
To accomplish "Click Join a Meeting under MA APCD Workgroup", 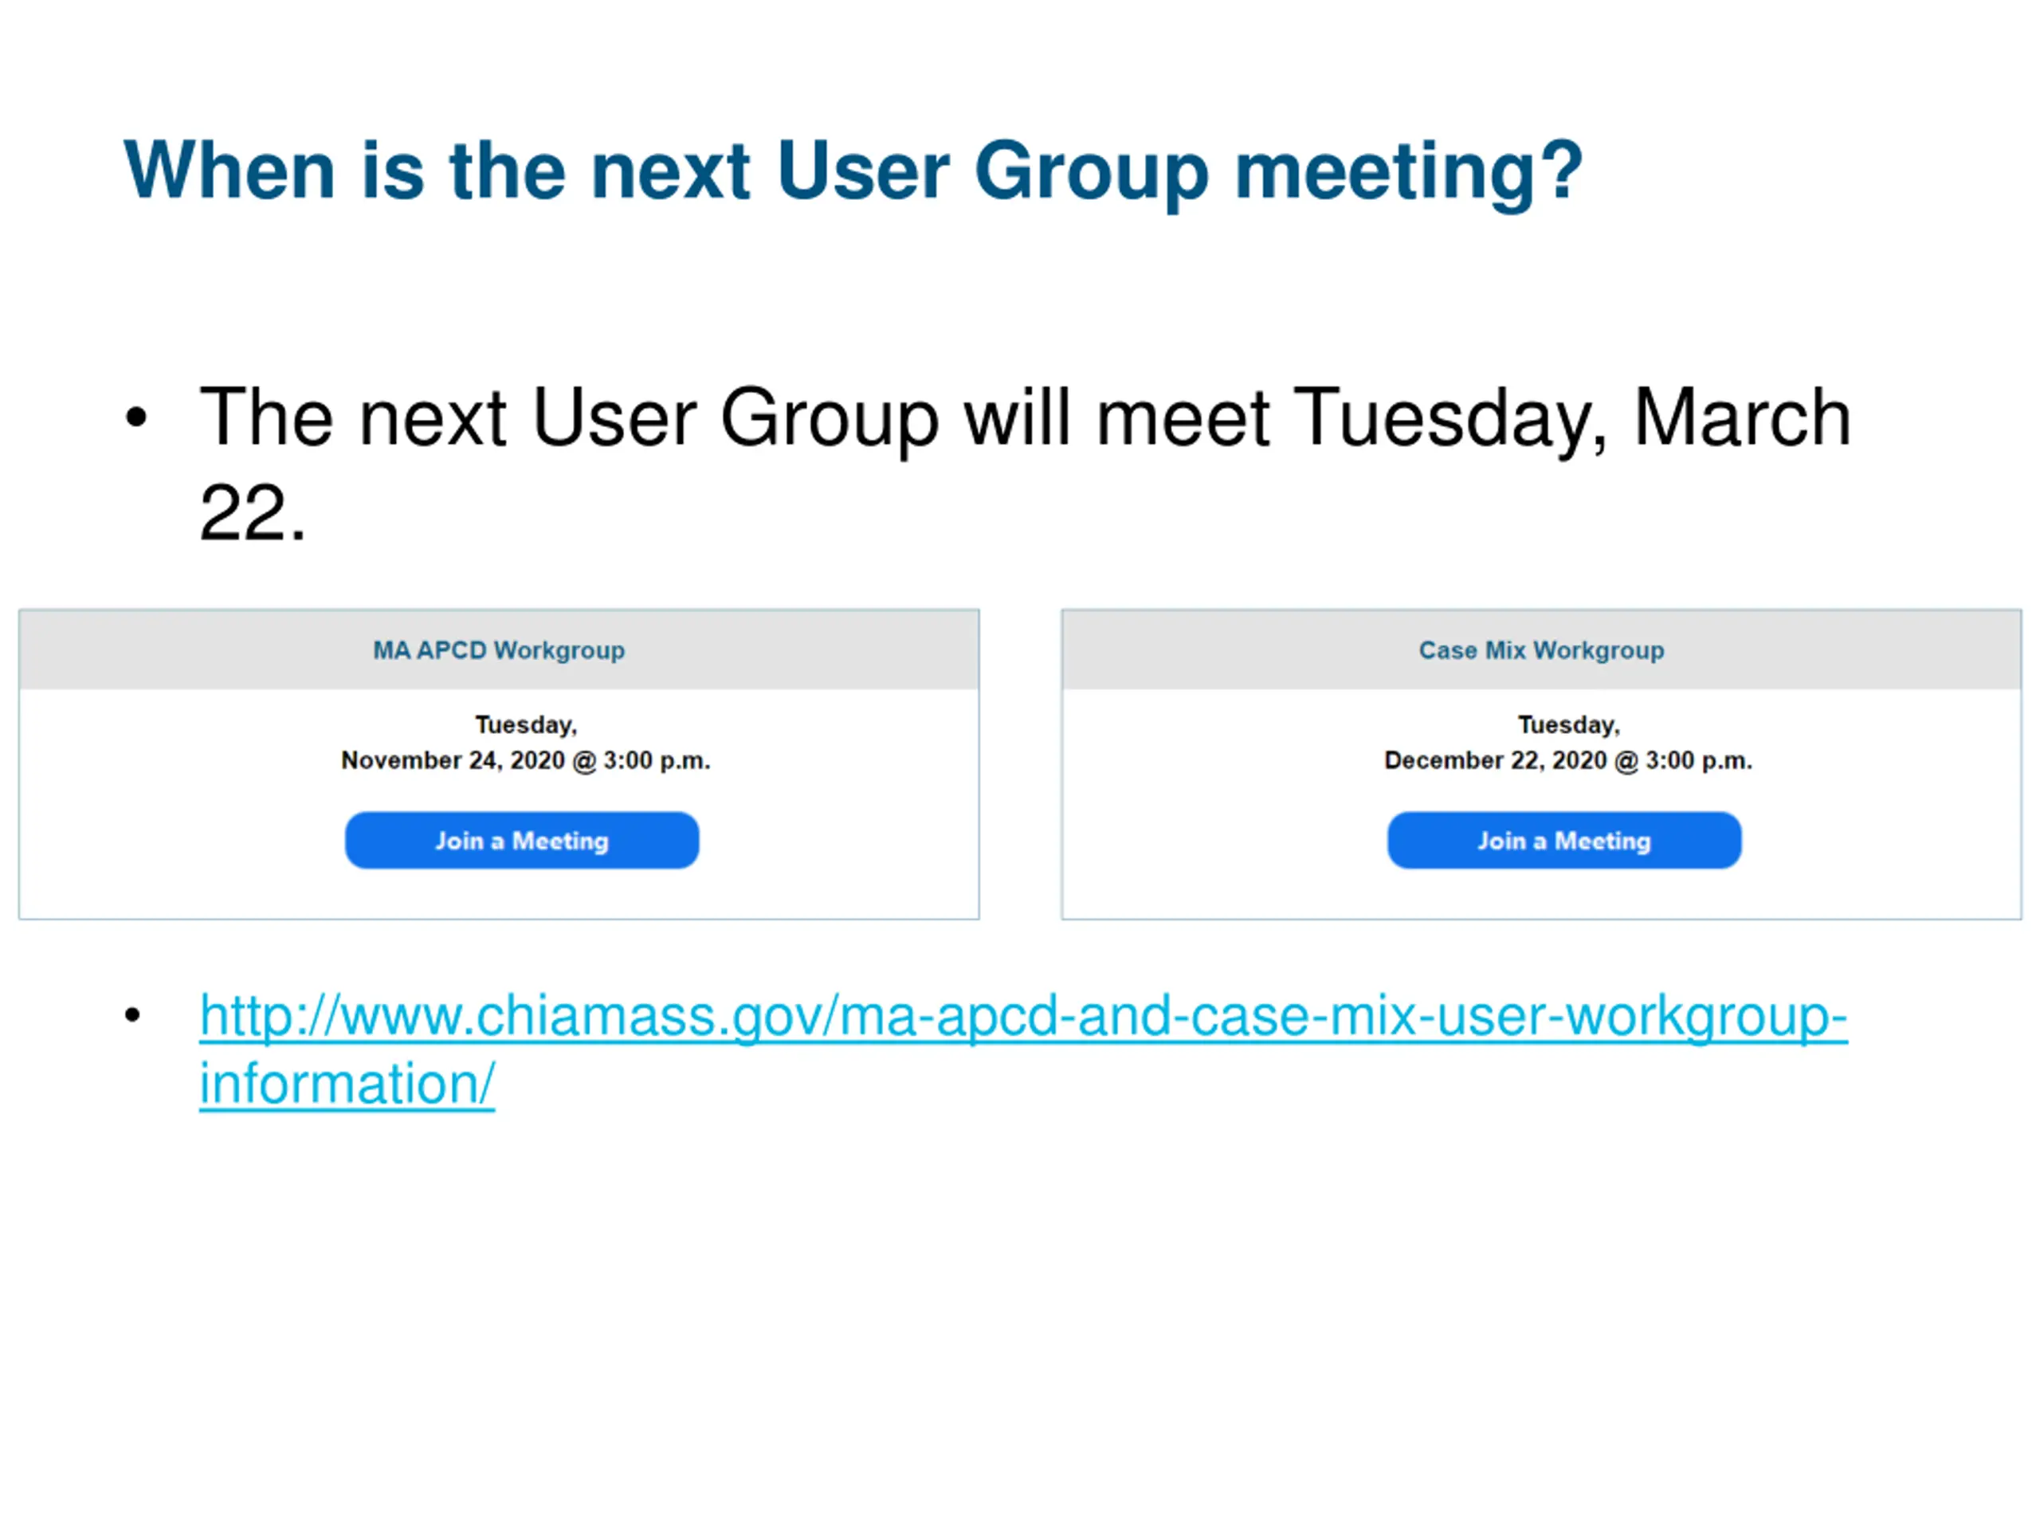I will [521, 840].
